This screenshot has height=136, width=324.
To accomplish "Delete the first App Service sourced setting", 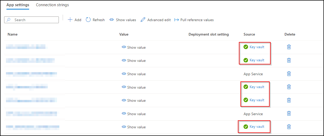I will 289,74.
